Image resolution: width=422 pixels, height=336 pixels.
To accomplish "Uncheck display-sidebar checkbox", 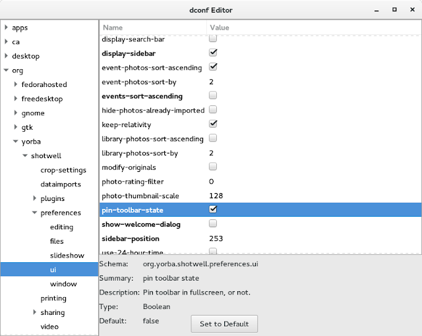I will point(213,53).
